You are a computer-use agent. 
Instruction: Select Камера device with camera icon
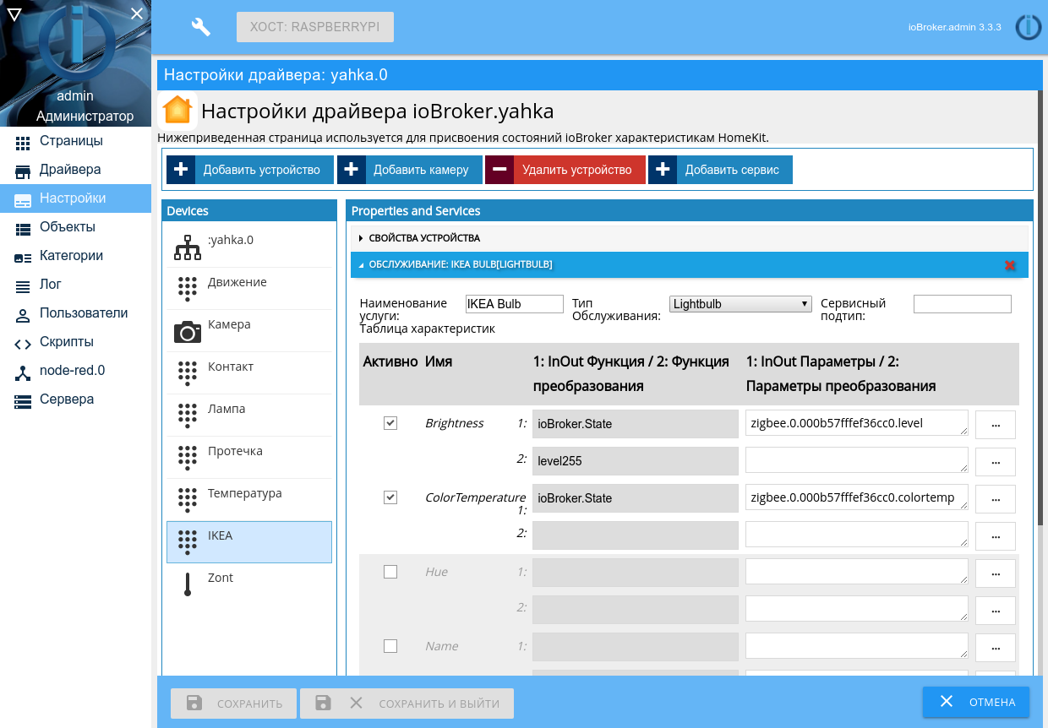point(249,330)
